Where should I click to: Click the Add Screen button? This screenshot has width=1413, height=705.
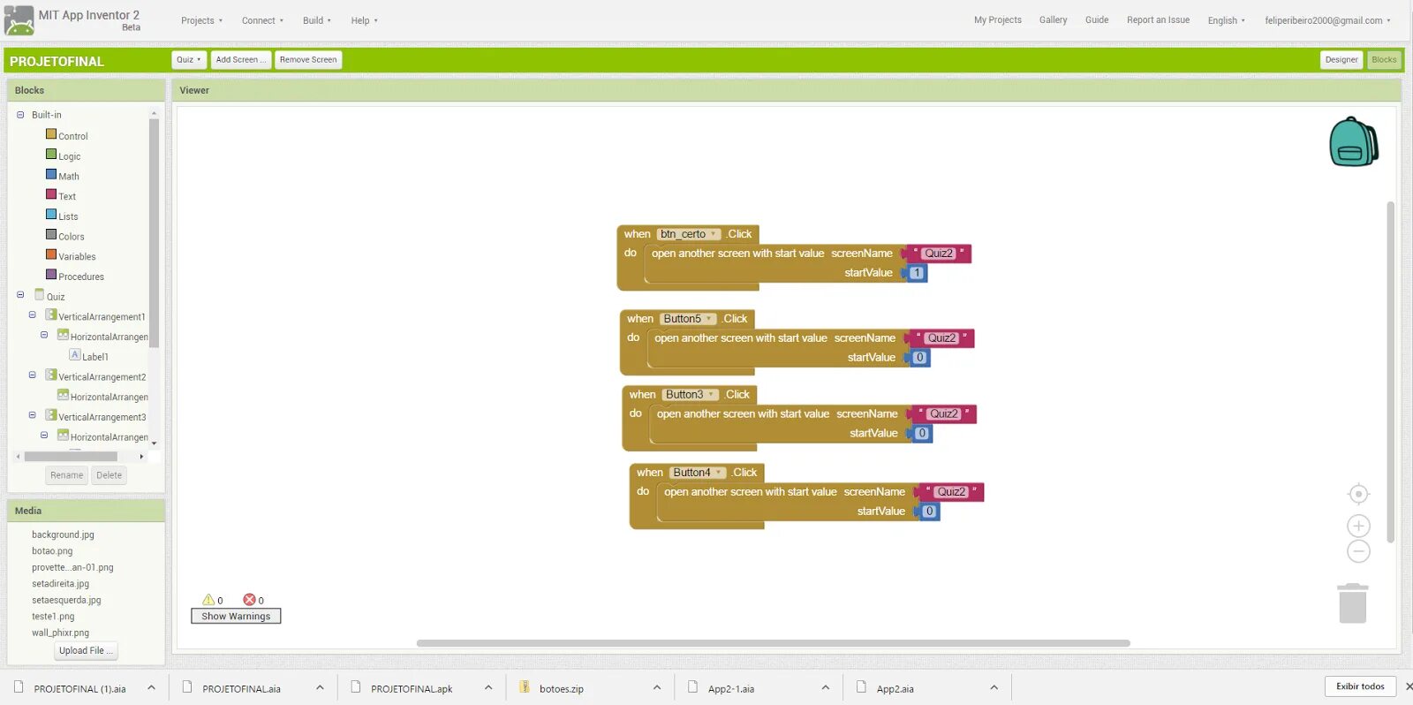click(x=240, y=60)
